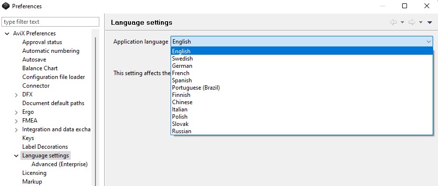Close the Preferences window
The height and width of the screenshot is (186, 438).
point(426,6)
